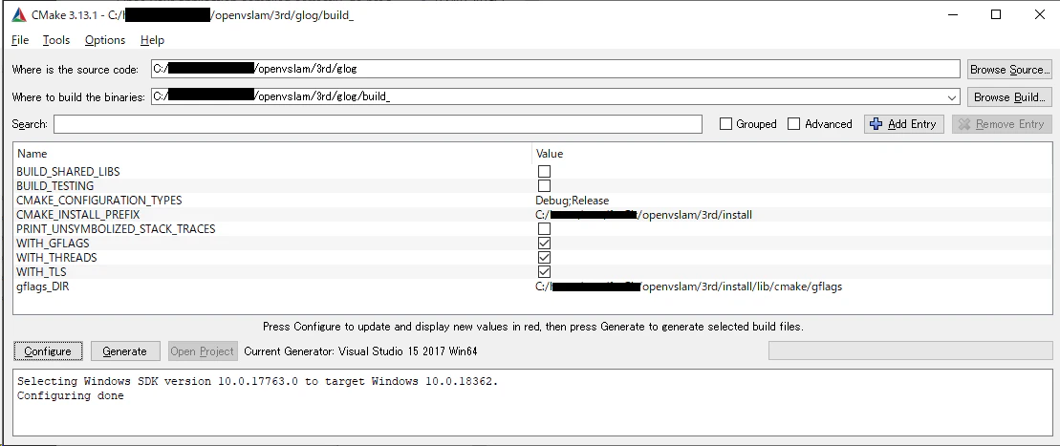Click the Configure button

click(x=48, y=351)
